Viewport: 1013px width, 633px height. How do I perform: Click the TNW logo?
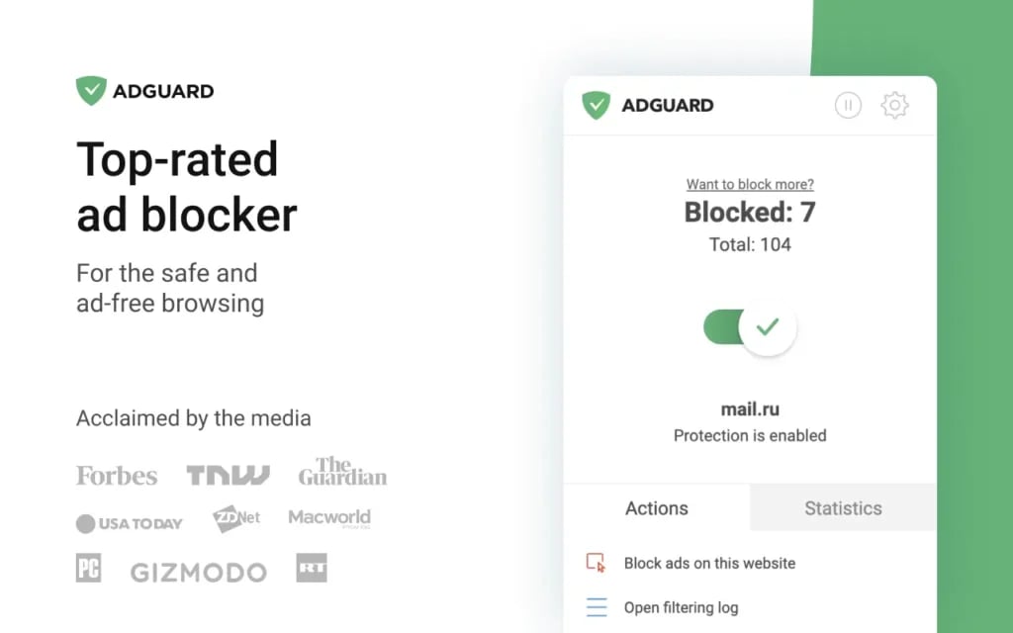(x=229, y=473)
